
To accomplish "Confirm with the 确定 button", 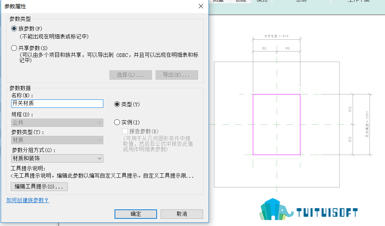I will pyautogui.click(x=136, y=214).
